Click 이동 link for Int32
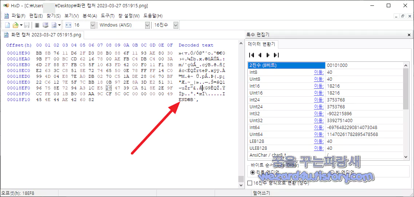 (319, 114)
